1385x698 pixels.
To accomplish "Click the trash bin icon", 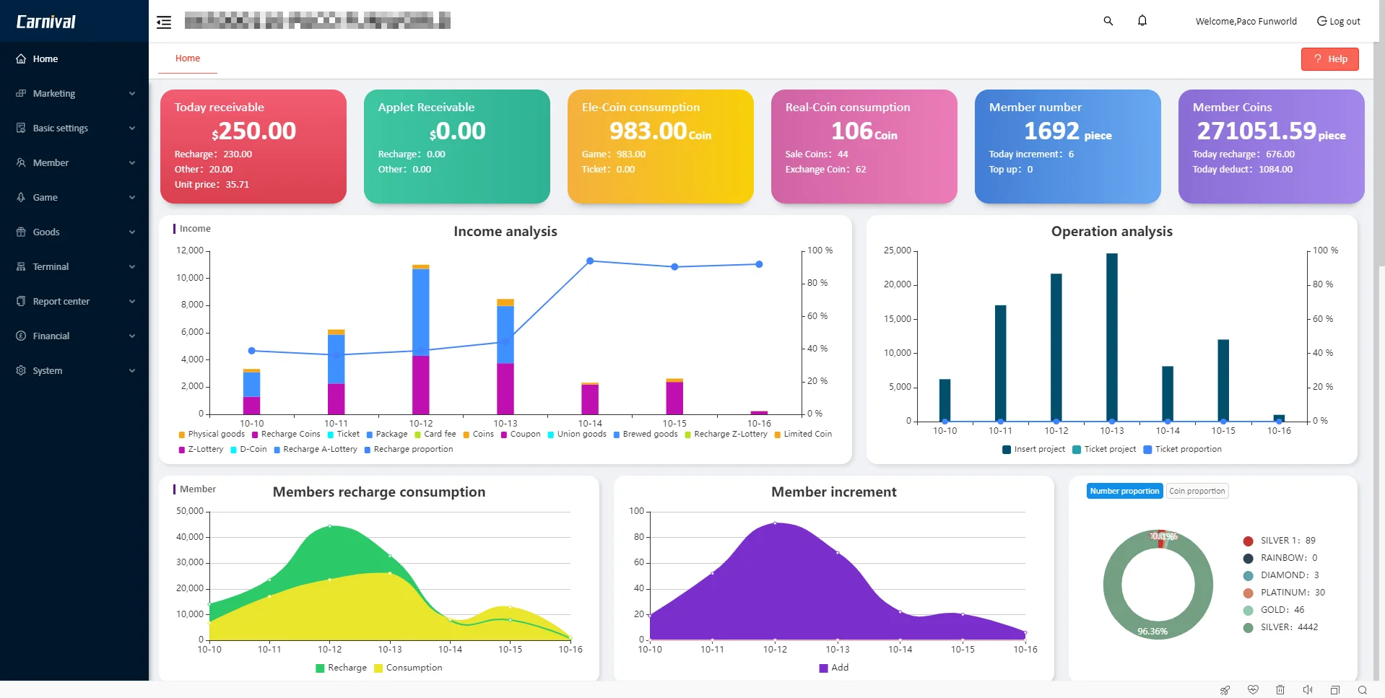I will (1280, 690).
